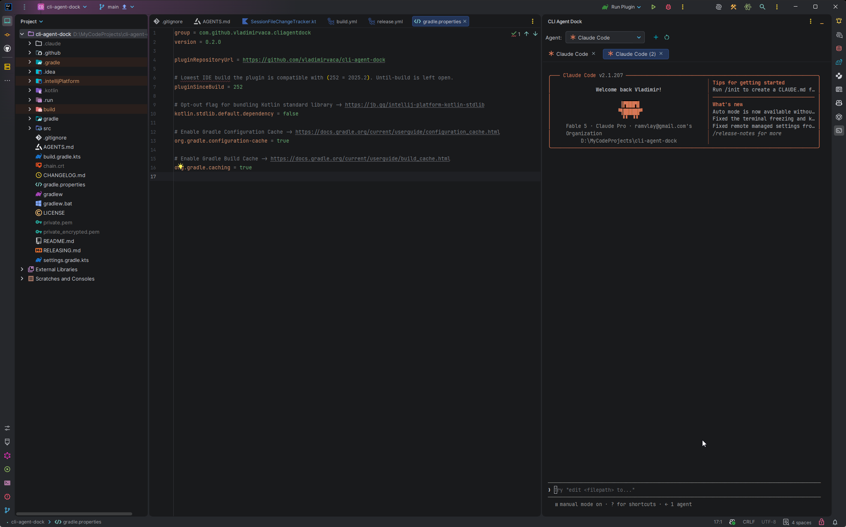Open the Terminal tool window icon

[7, 483]
